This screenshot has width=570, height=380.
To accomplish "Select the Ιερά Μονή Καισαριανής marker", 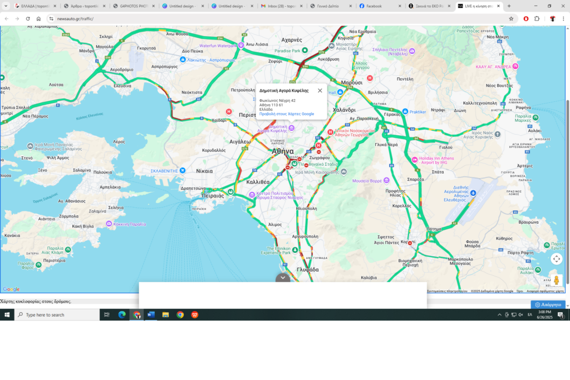I will click(343, 172).
